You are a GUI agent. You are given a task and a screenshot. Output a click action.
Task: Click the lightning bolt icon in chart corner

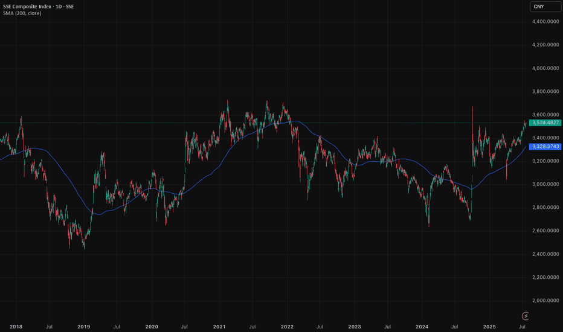[x=526, y=315]
